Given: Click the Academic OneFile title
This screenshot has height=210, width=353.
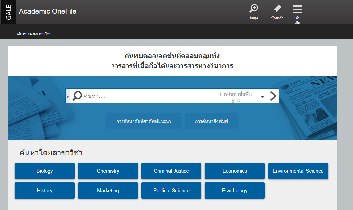Looking at the screenshot, I should click(x=48, y=11).
